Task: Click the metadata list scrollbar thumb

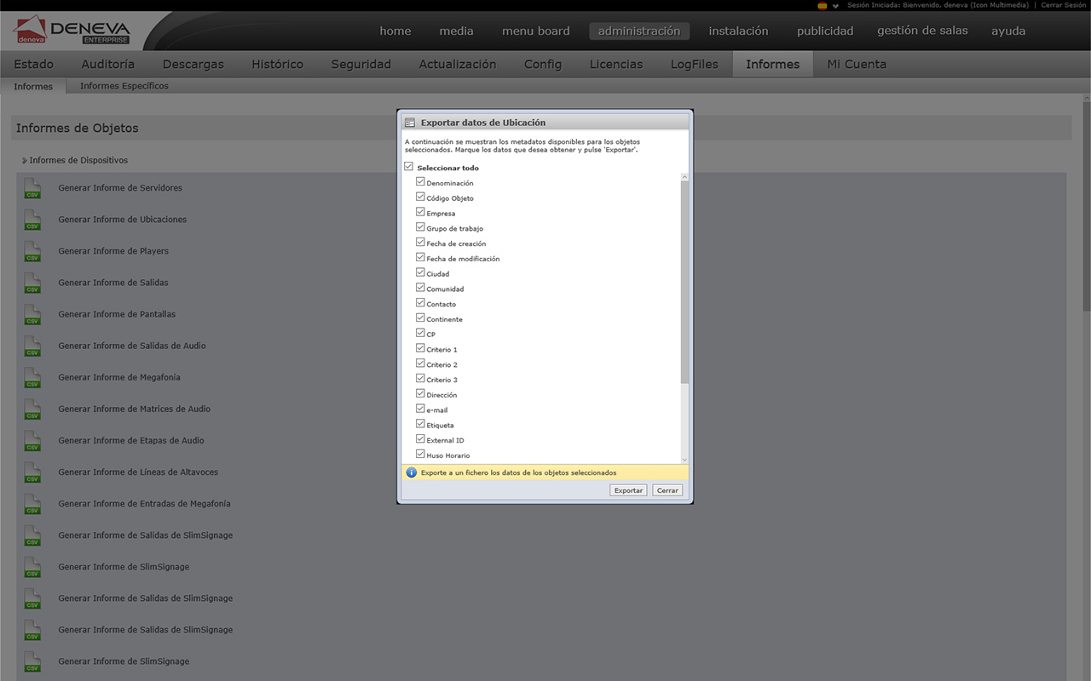Action: tap(684, 281)
